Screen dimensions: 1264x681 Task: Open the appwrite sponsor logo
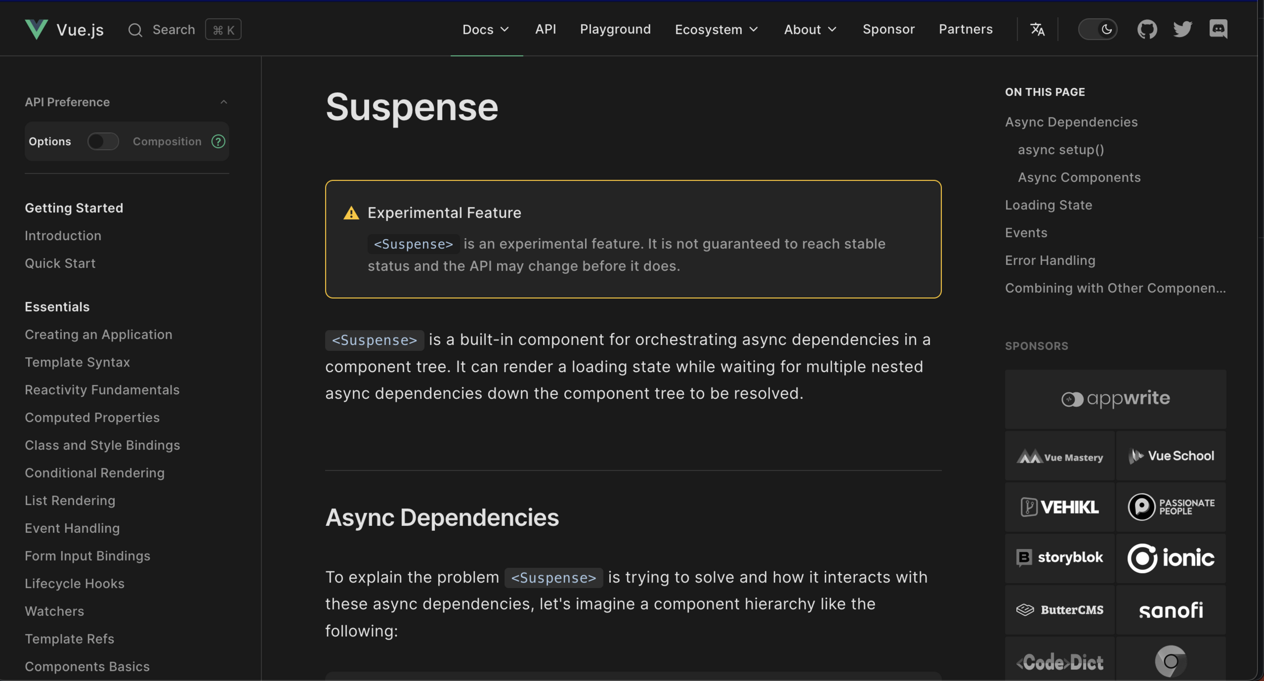[x=1115, y=399]
